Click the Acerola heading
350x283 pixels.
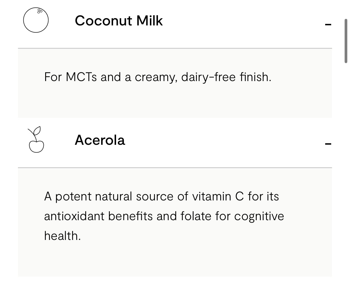(100, 140)
